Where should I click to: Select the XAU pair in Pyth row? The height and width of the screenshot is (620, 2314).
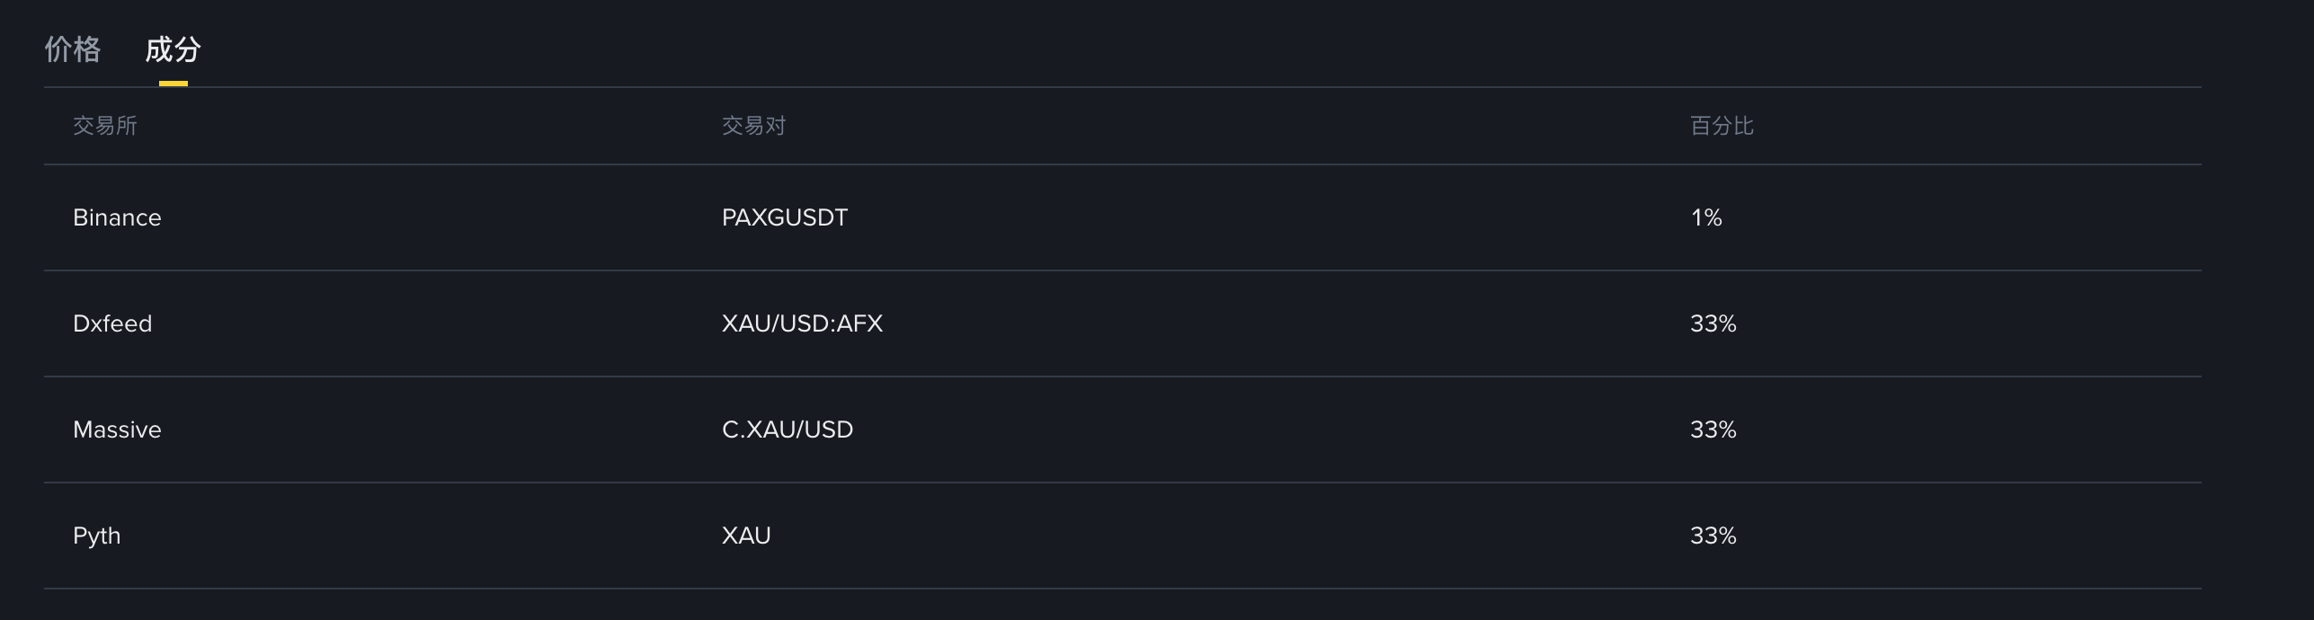[x=746, y=536]
